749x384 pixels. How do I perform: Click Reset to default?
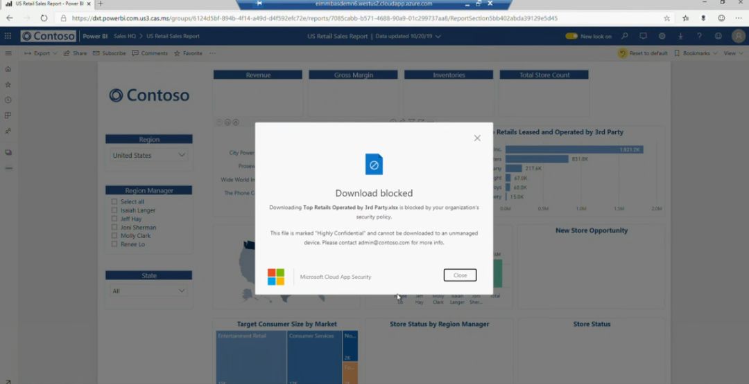click(x=643, y=53)
